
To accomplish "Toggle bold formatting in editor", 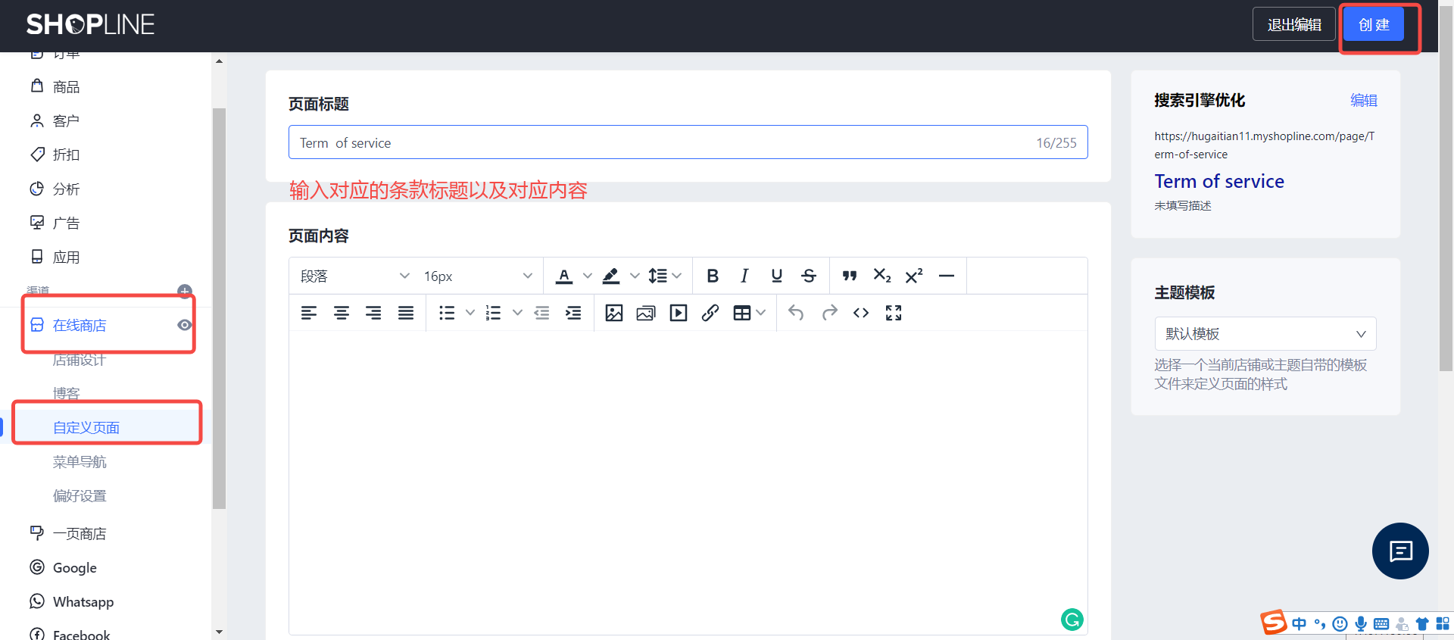I will (712, 276).
